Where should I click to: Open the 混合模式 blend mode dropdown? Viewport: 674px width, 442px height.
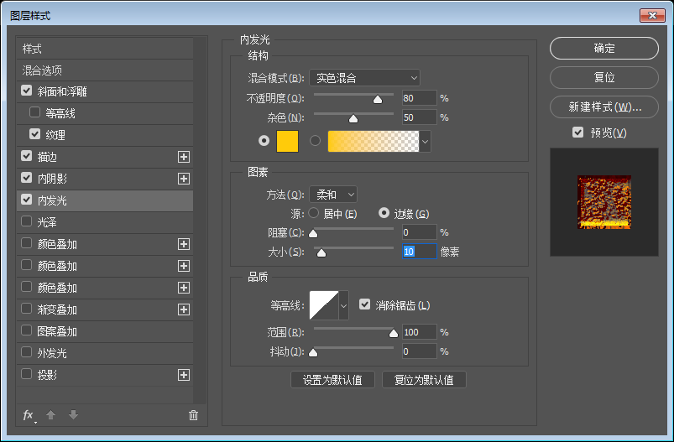pos(364,78)
